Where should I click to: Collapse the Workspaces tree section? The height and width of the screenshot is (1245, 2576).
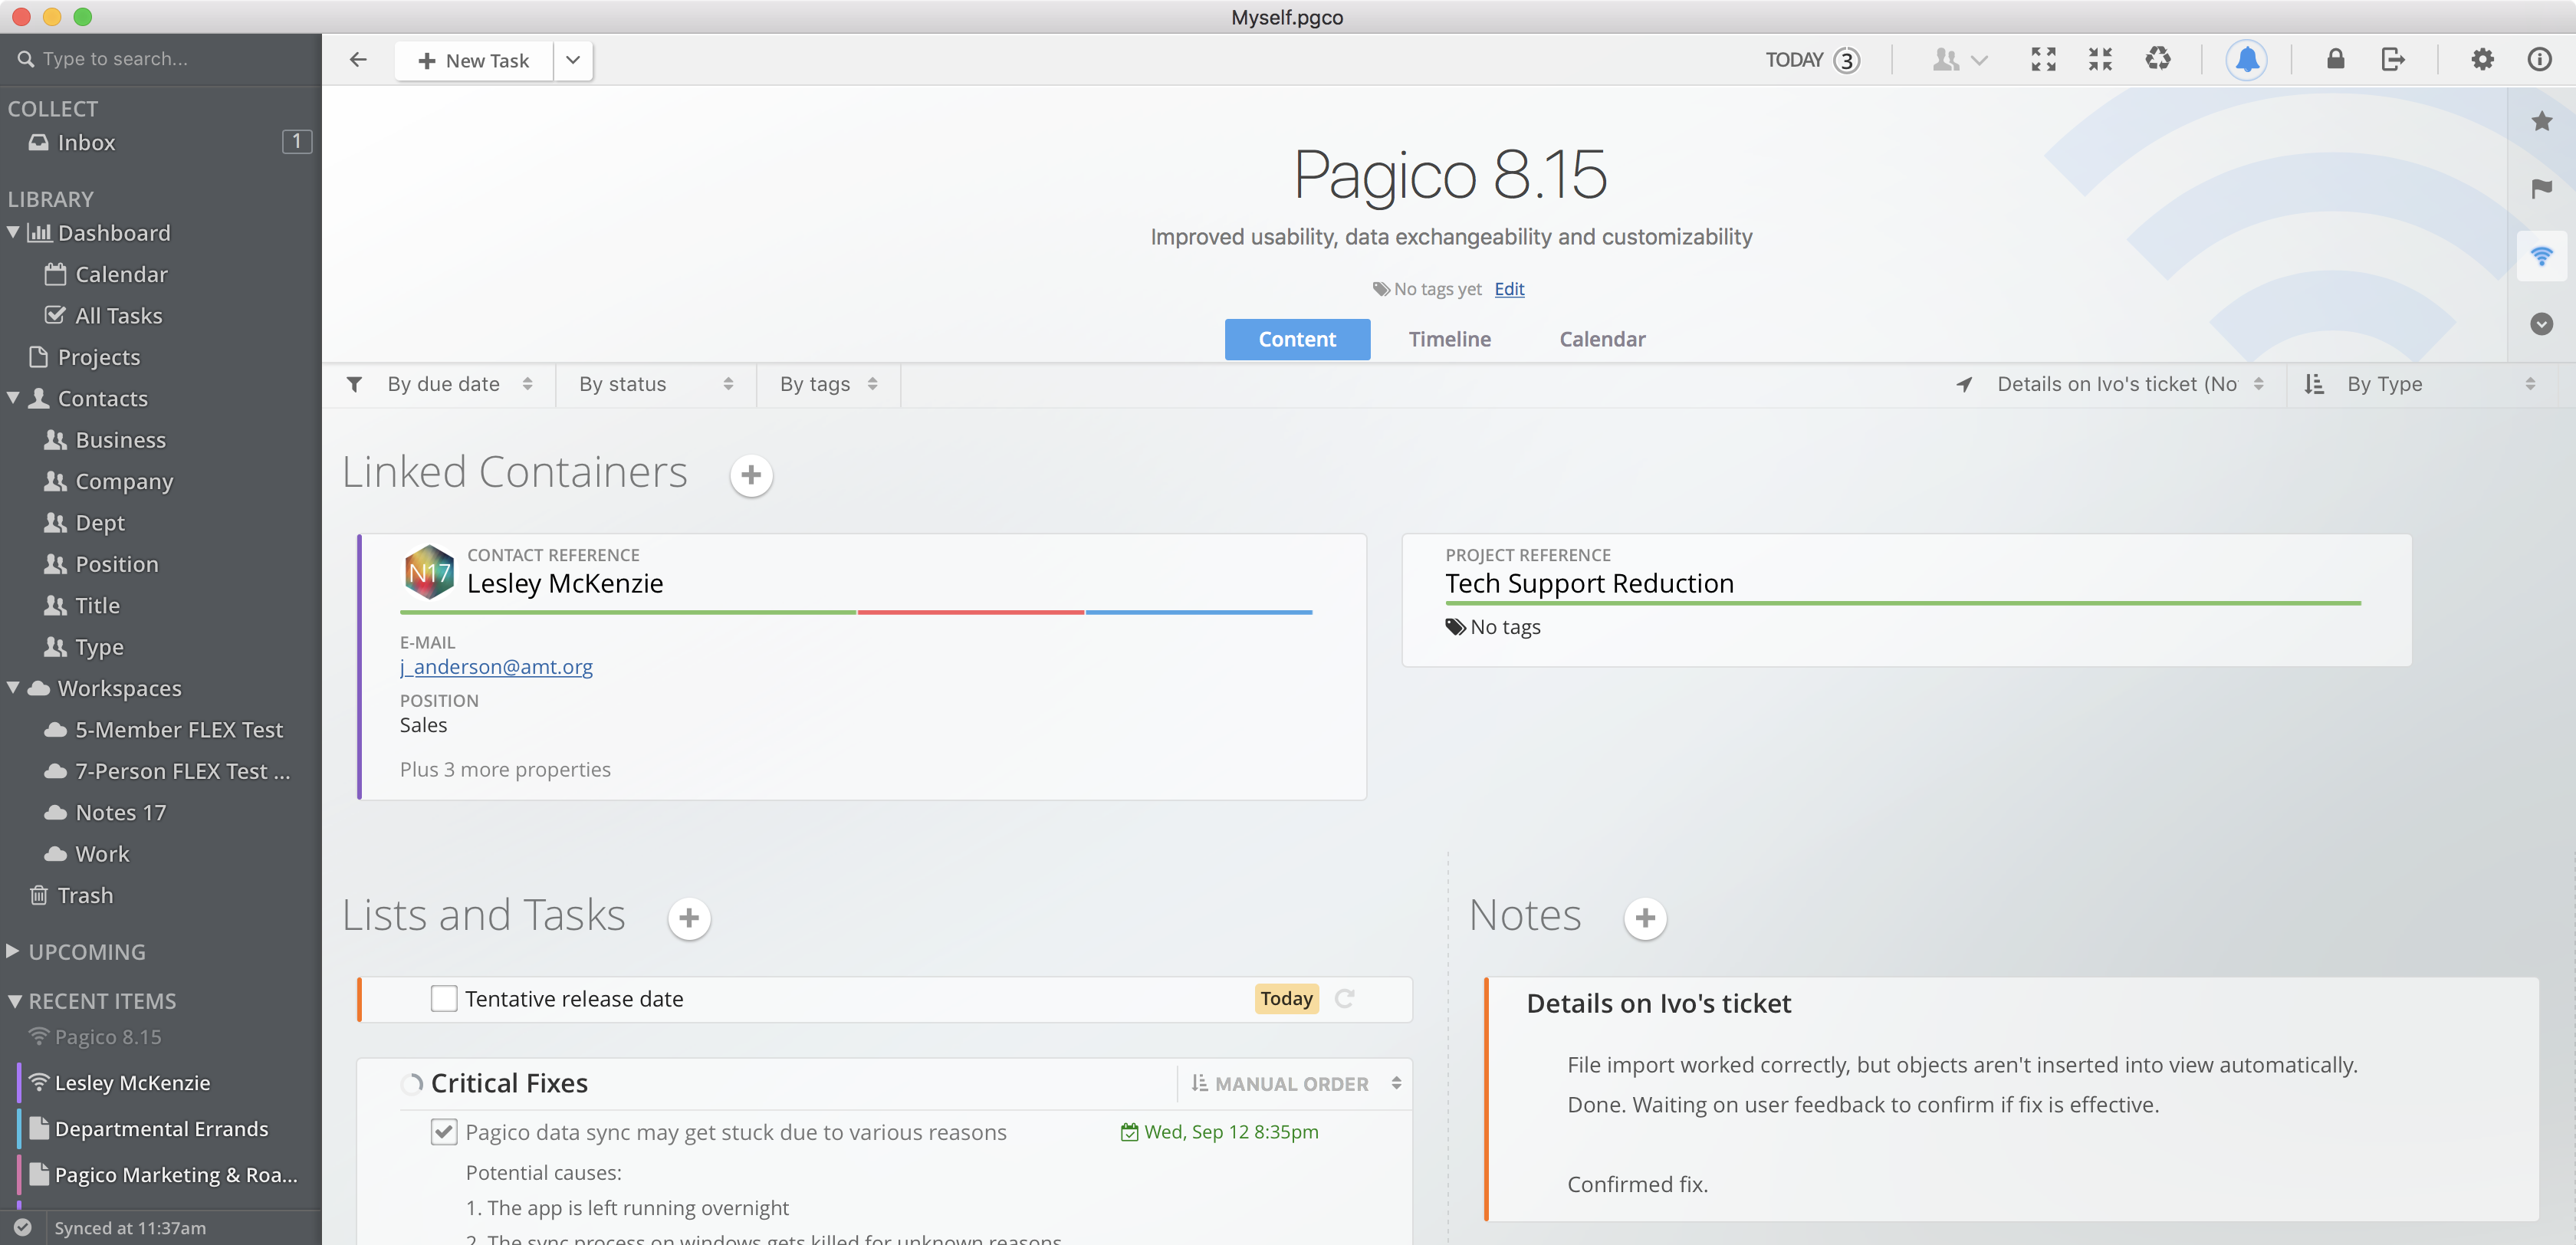coord(13,688)
